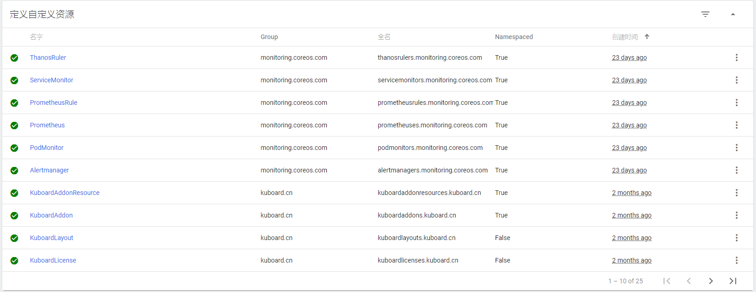Open actions menu for Prometheus row
Image resolution: width=756 pixels, height=292 pixels.
(x=737, y=125)
